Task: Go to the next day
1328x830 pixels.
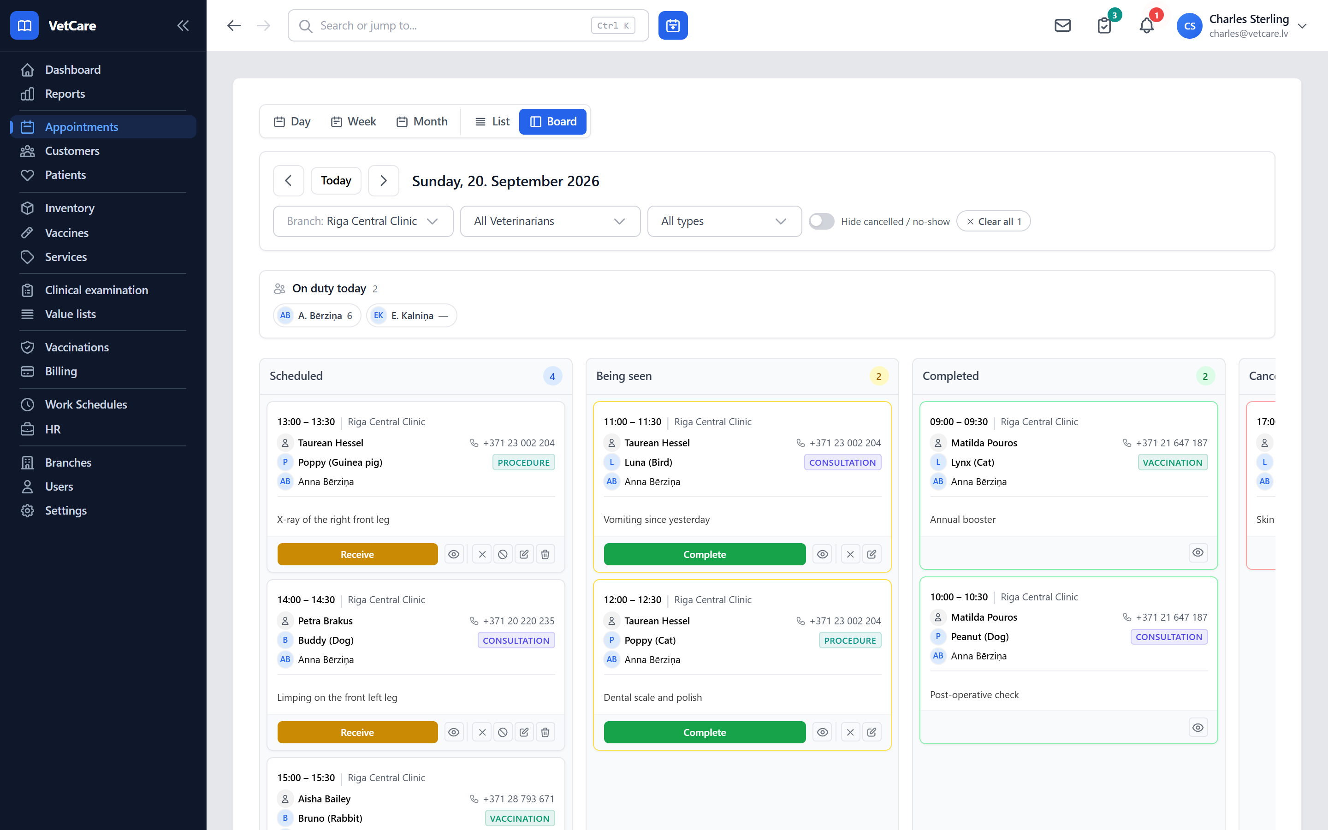Action: coord(383,181)
